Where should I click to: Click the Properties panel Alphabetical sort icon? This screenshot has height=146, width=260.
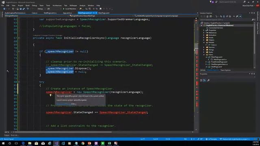205,80
